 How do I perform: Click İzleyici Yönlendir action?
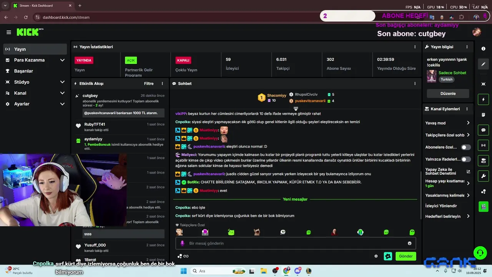441,206
